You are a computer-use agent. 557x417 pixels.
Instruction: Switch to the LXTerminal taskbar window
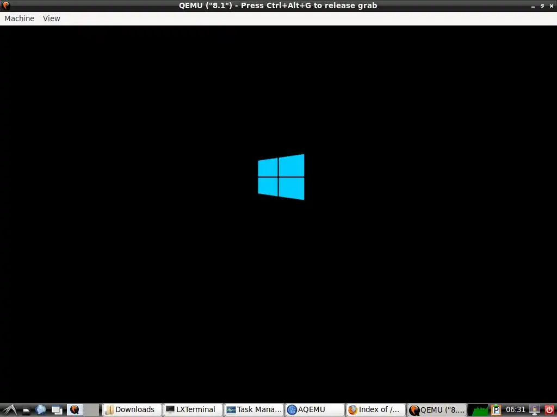point(193,409)
